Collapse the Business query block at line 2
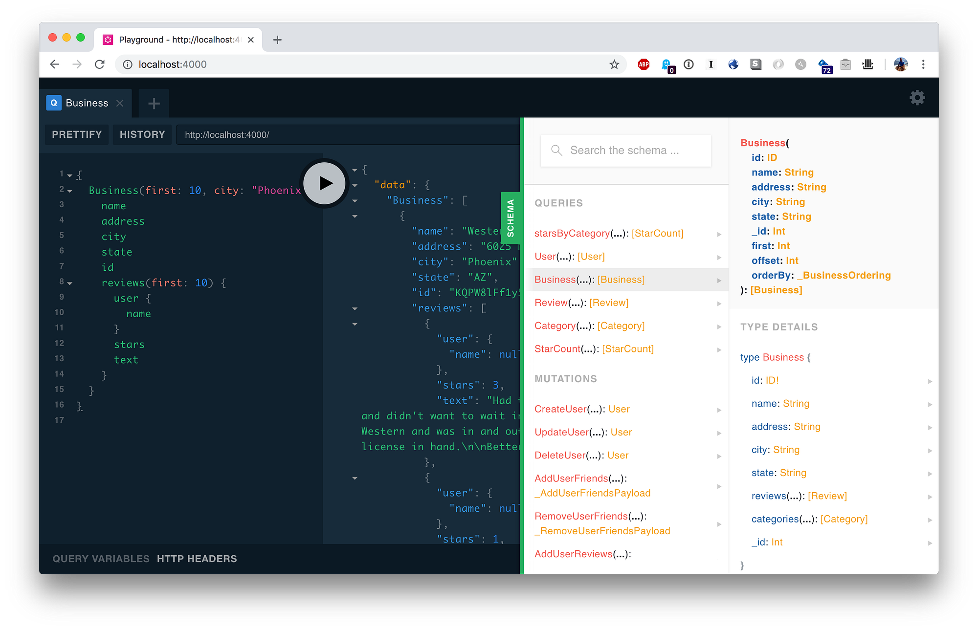978x630 pixels. coord(70,191)
